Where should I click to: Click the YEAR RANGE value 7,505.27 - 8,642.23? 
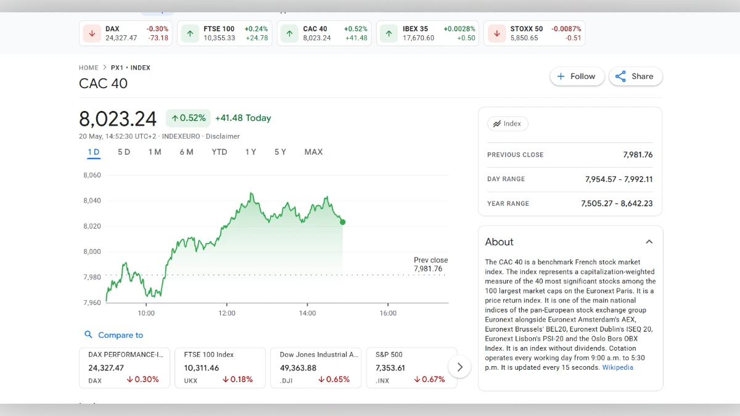pyautogui.click(x=617, y=203)
